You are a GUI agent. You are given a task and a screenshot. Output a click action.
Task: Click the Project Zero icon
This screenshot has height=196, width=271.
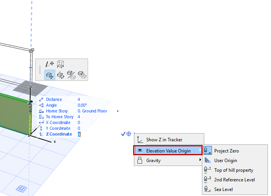tap(208, 151)
